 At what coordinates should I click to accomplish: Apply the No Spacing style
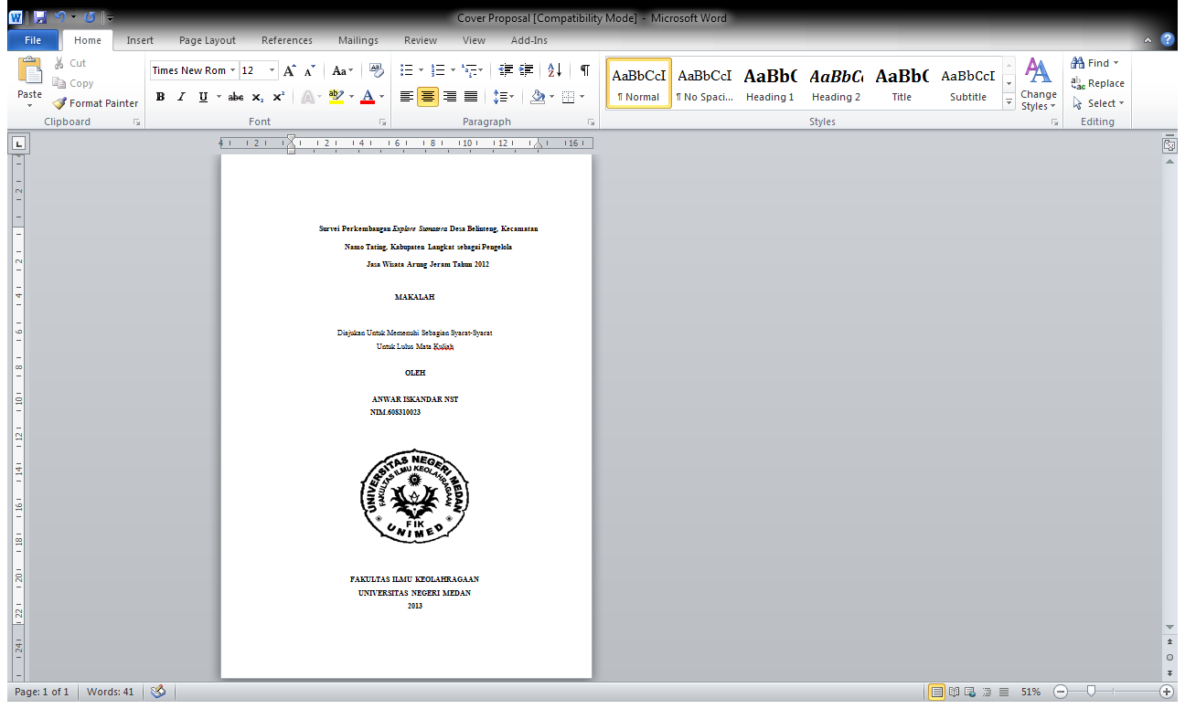coord(704,83)
